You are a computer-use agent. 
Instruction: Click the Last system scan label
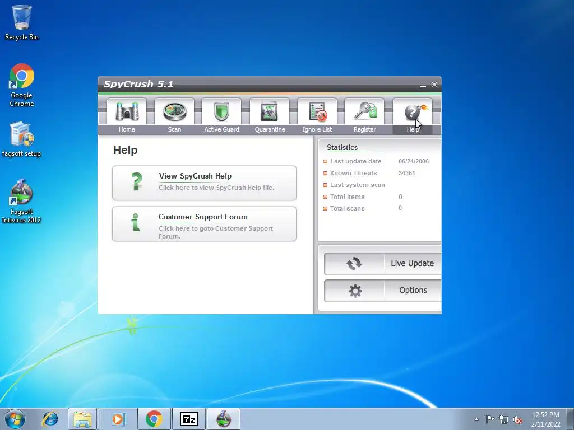(x=357, y=185)
